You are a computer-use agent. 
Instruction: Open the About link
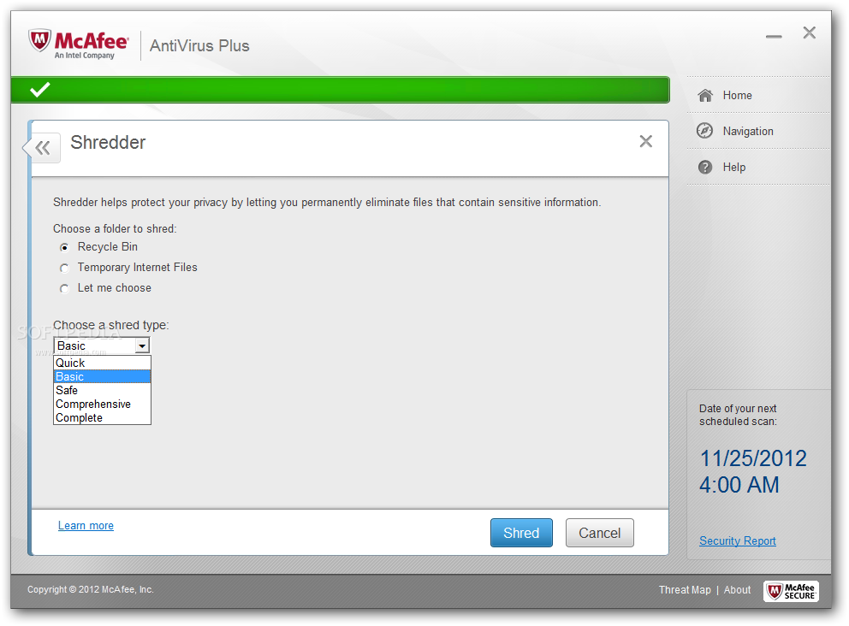(737, 590)
